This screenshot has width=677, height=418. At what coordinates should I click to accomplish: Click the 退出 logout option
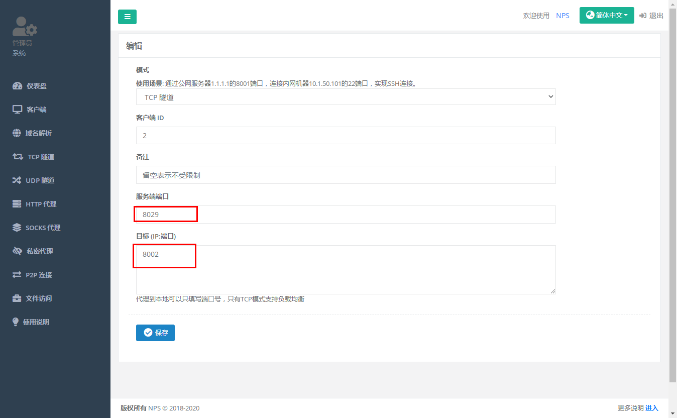pos(651,15)
